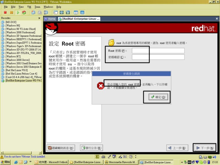Click the Reset virtual machine icon
The width and height of the screenshot is (220, 165).
(x=24, y=12)
